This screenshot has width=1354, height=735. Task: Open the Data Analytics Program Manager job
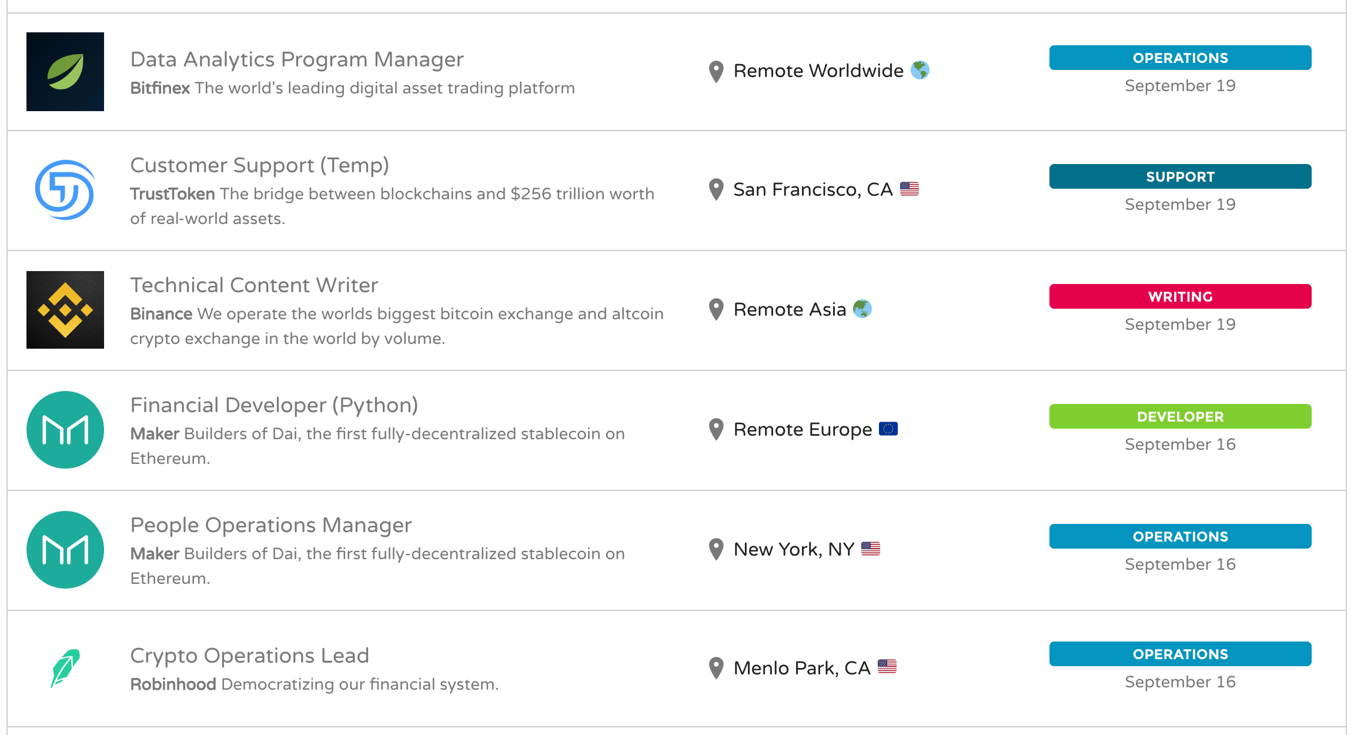click(x=297, y=59)
